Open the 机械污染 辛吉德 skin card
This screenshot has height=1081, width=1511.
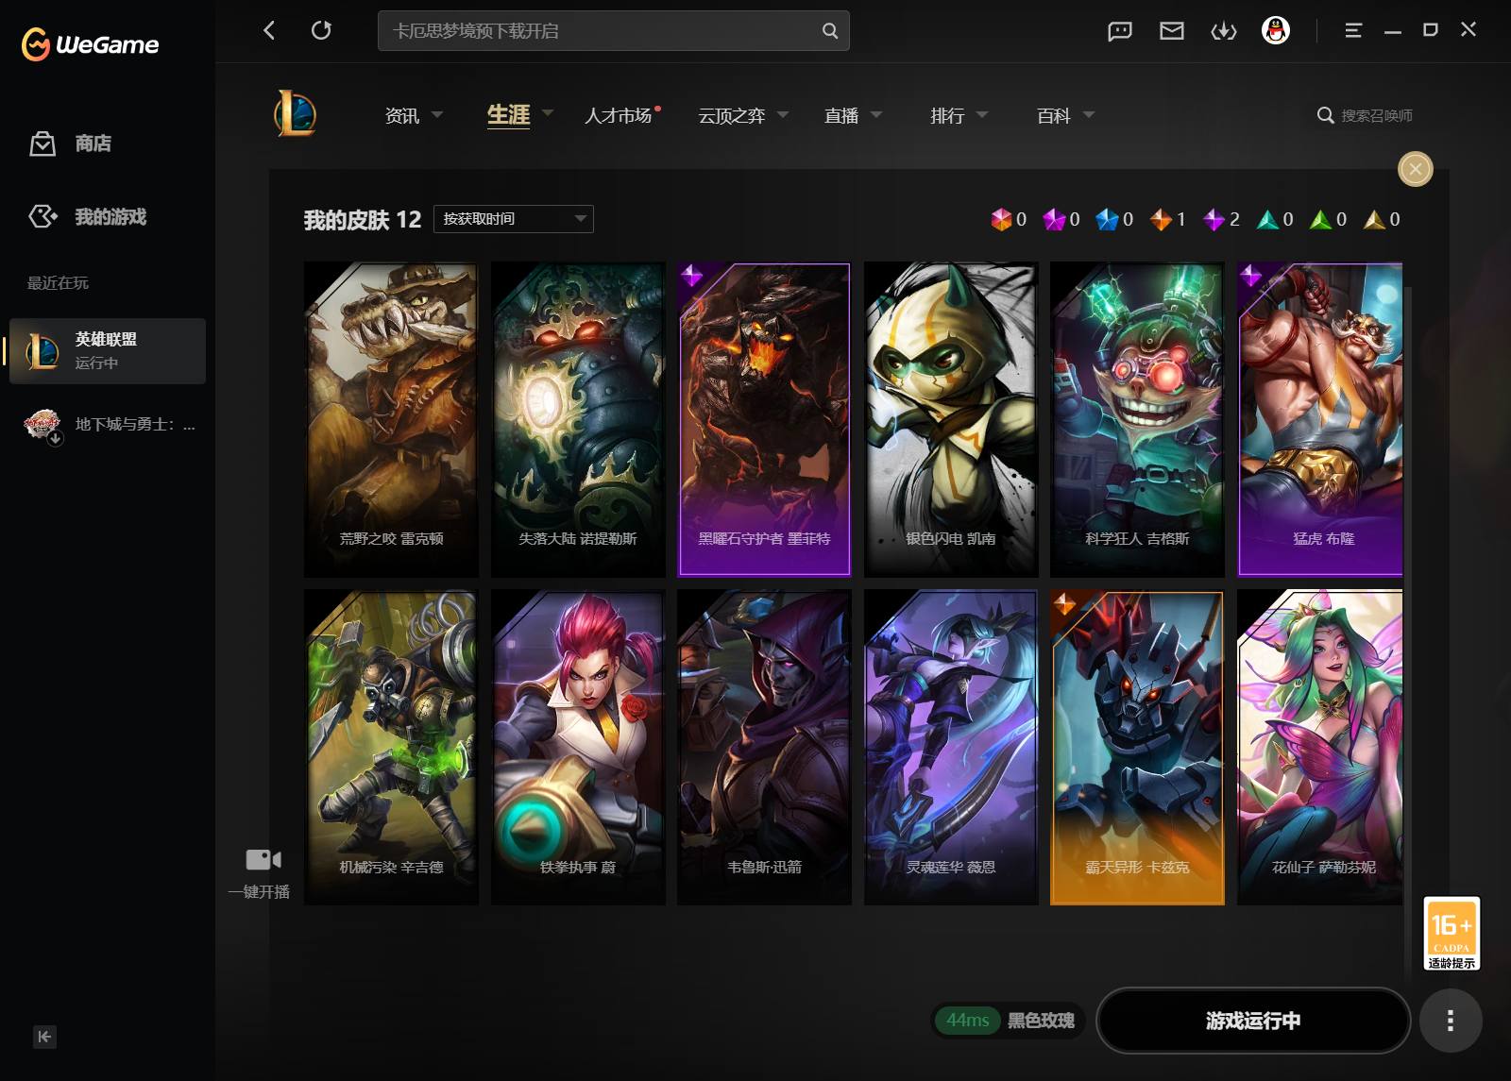click(391, 748)
